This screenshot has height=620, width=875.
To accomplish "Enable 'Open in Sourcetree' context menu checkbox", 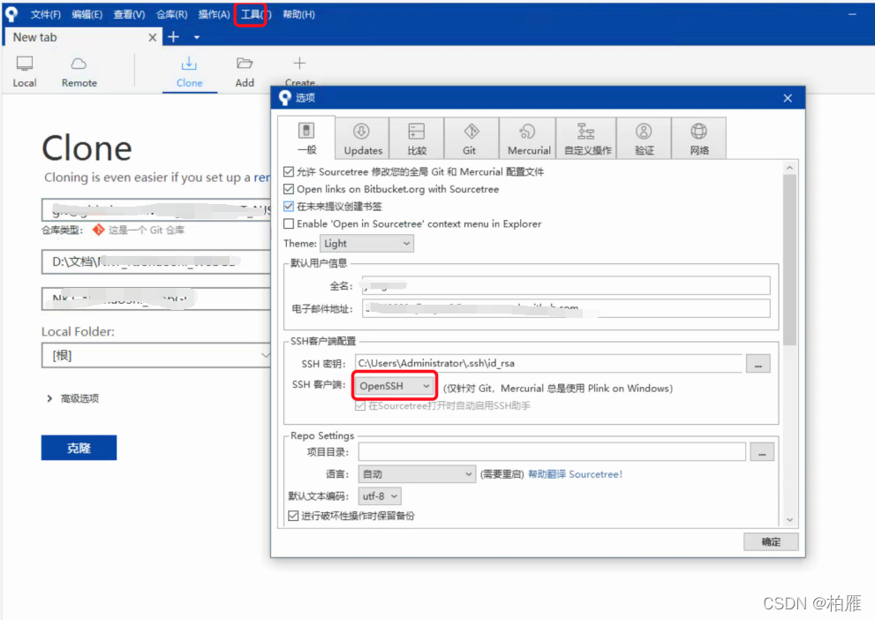I will click(x=289, y=223).
